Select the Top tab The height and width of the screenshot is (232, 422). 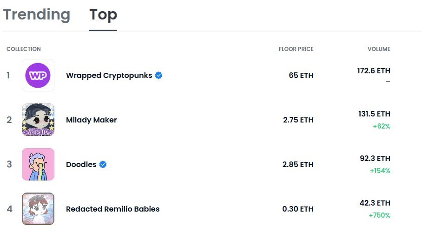pyautogui.click(x=103, y=15)
